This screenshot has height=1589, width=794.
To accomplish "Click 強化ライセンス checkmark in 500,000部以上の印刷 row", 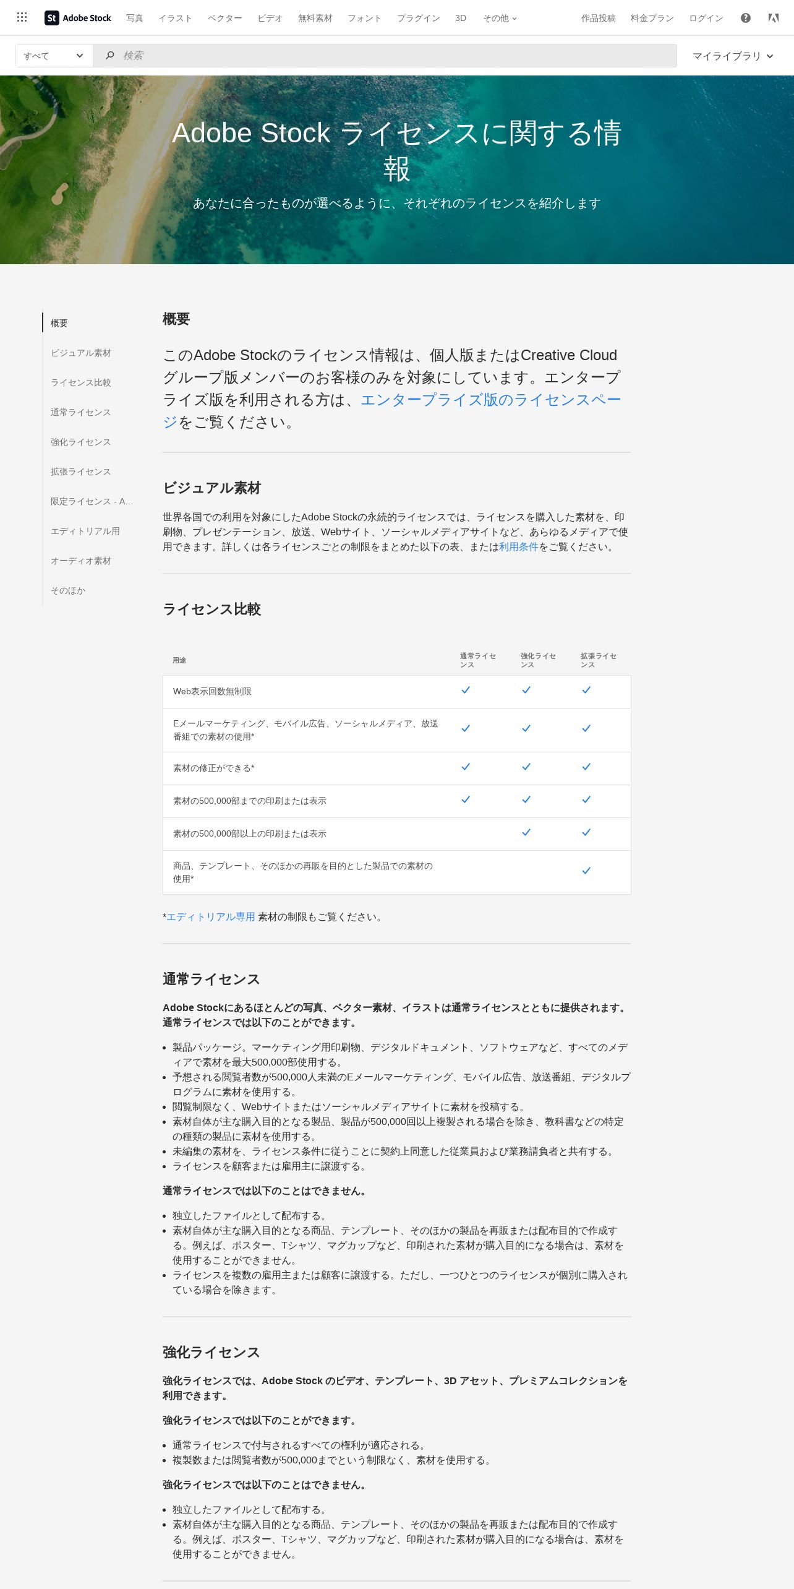I will coord(526,832).
